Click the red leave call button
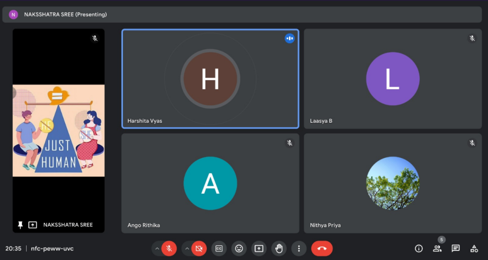Image resolution: width=488 pixels, height=260 pixels. tap(322, 248)
